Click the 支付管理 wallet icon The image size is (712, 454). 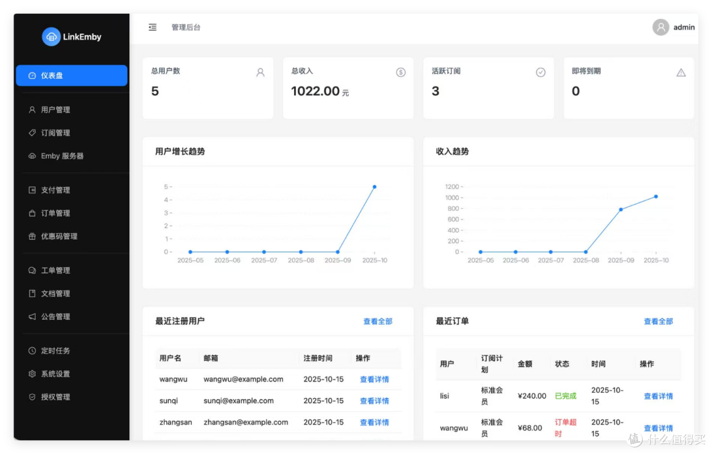tap(32, 190)
